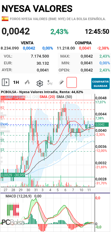This screenshot has width=111, height=232.
Task: Click the Spanish flag icon
Action: [5, 19]
